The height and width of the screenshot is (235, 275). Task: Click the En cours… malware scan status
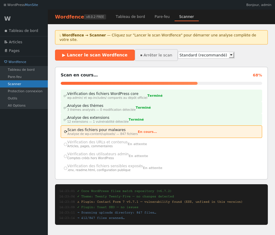point(147,132)
